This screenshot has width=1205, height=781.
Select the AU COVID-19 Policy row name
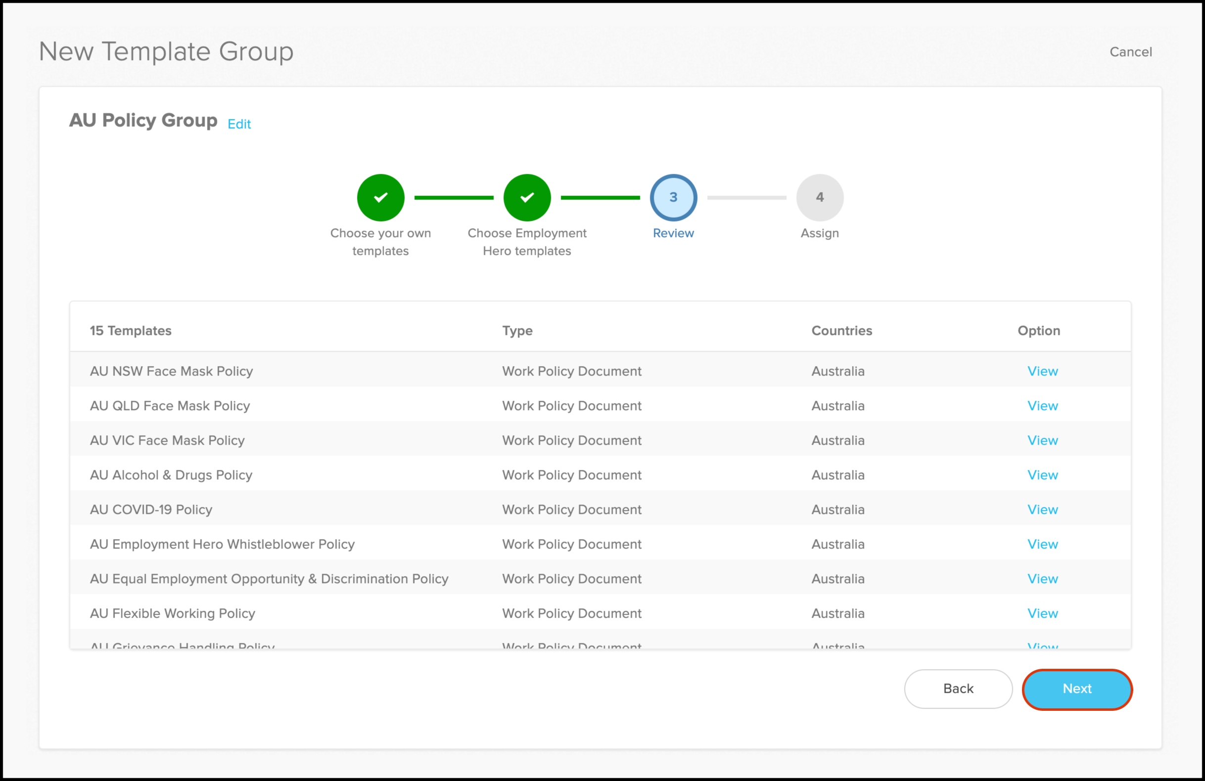pyautogui.click(x=151, y=509)
